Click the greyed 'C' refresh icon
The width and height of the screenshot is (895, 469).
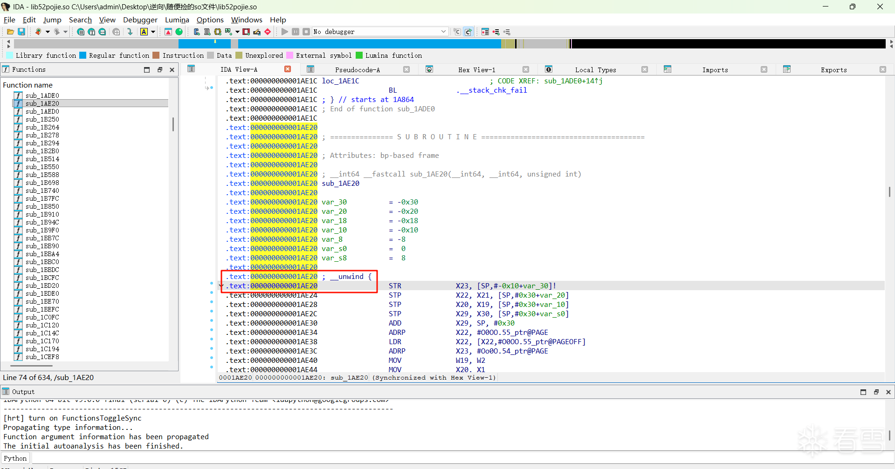pyautogui.click(x=457, y=32)
